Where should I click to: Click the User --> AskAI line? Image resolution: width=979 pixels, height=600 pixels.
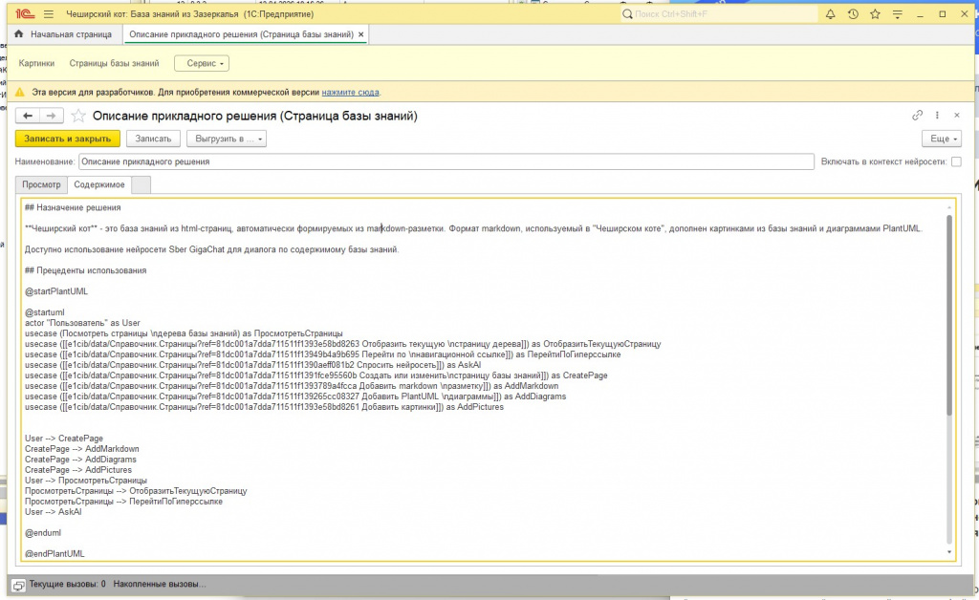(54, 512)
